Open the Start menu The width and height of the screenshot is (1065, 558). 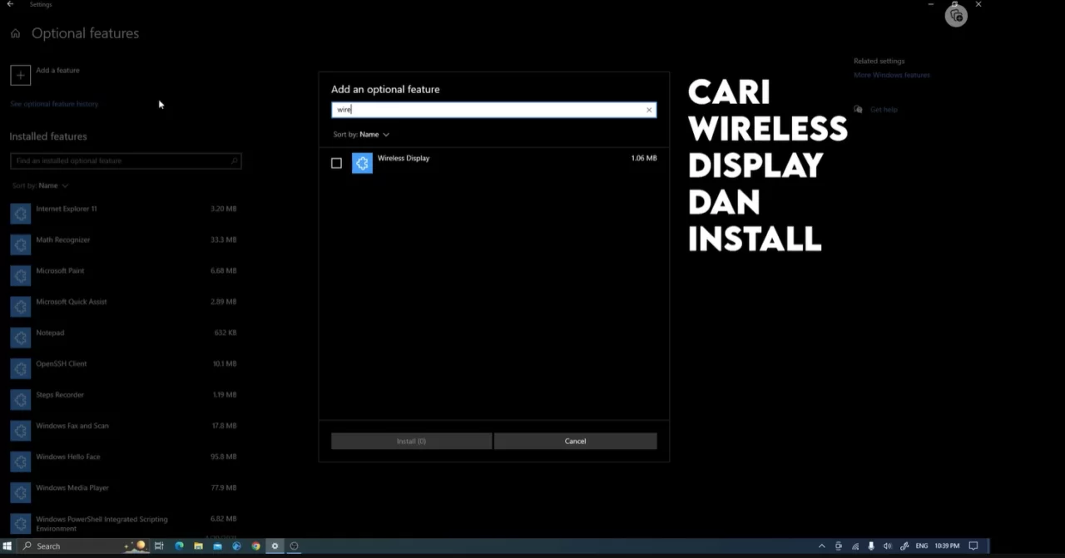[8, 546]
